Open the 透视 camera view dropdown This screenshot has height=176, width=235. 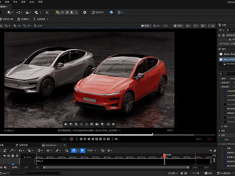coord(146,26)
